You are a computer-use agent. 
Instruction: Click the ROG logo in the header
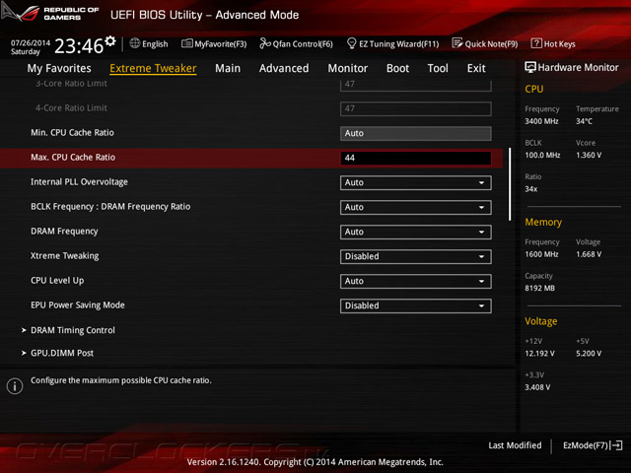[x=20, y=13]
